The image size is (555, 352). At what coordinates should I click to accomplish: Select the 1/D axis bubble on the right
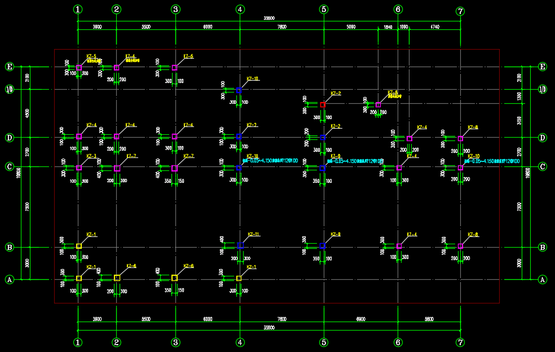point(543,89)
